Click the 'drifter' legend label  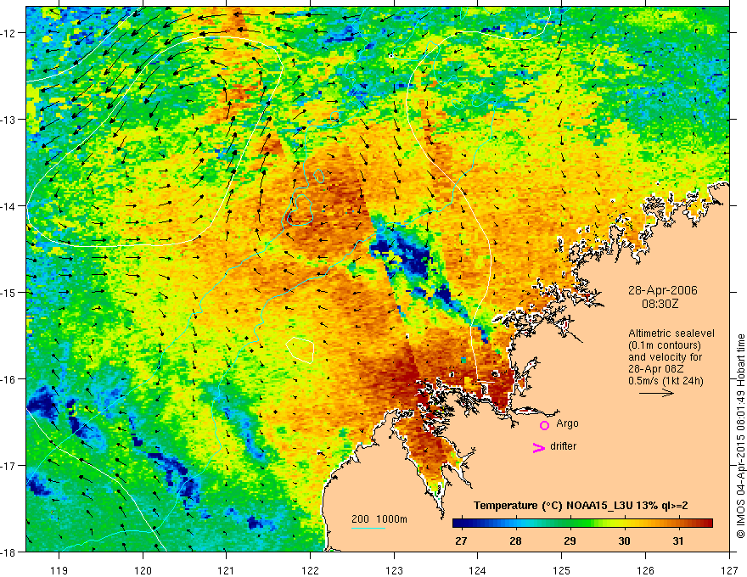(x=563, y=446)
